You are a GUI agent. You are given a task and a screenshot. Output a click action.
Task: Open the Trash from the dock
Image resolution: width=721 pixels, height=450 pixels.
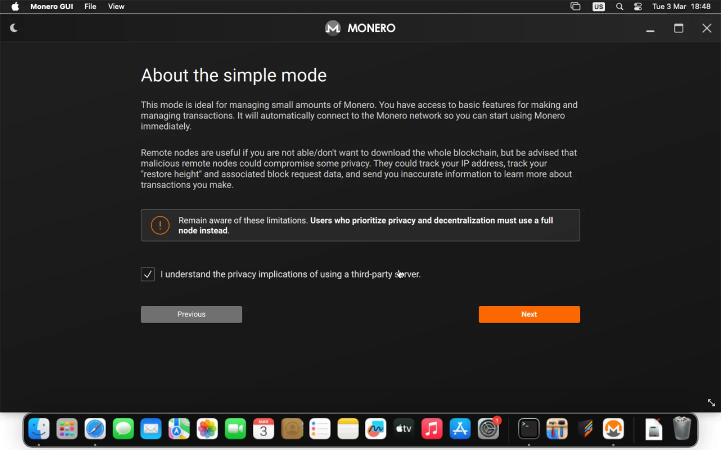(682, 429)
